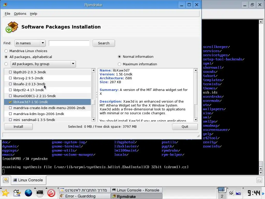Switch to the Linux Console - Konsole taskbar entry
The width and height of the screenshot is (265, 199).
(137, 190)
